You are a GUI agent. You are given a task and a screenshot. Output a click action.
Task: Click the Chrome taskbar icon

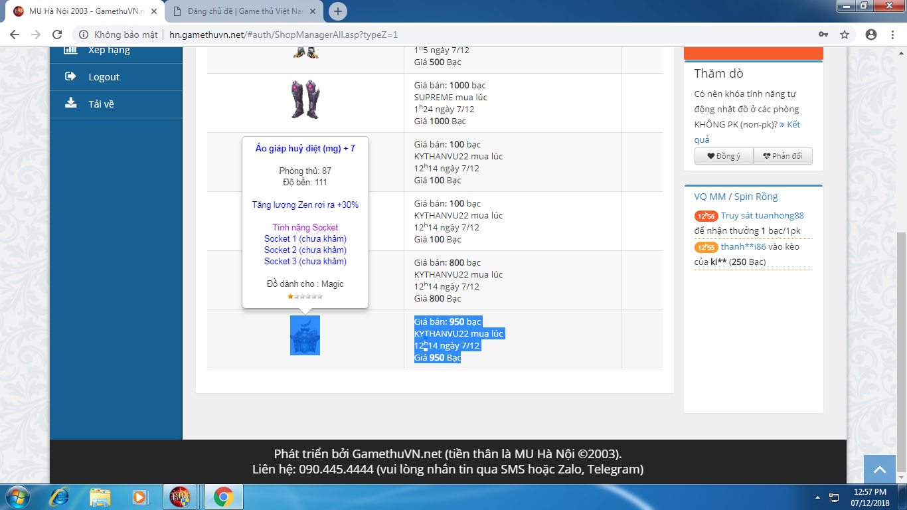223,497
